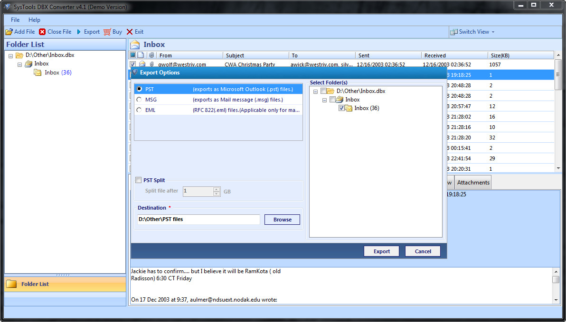
Task: Click the Folder List panel splitter grip dots
Action: [x=63, y=275]
